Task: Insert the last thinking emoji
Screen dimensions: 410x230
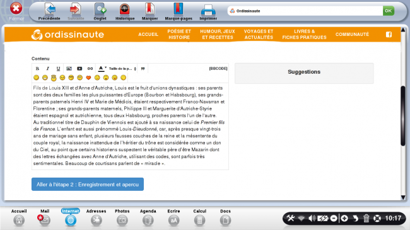Action: click(123, 78)
